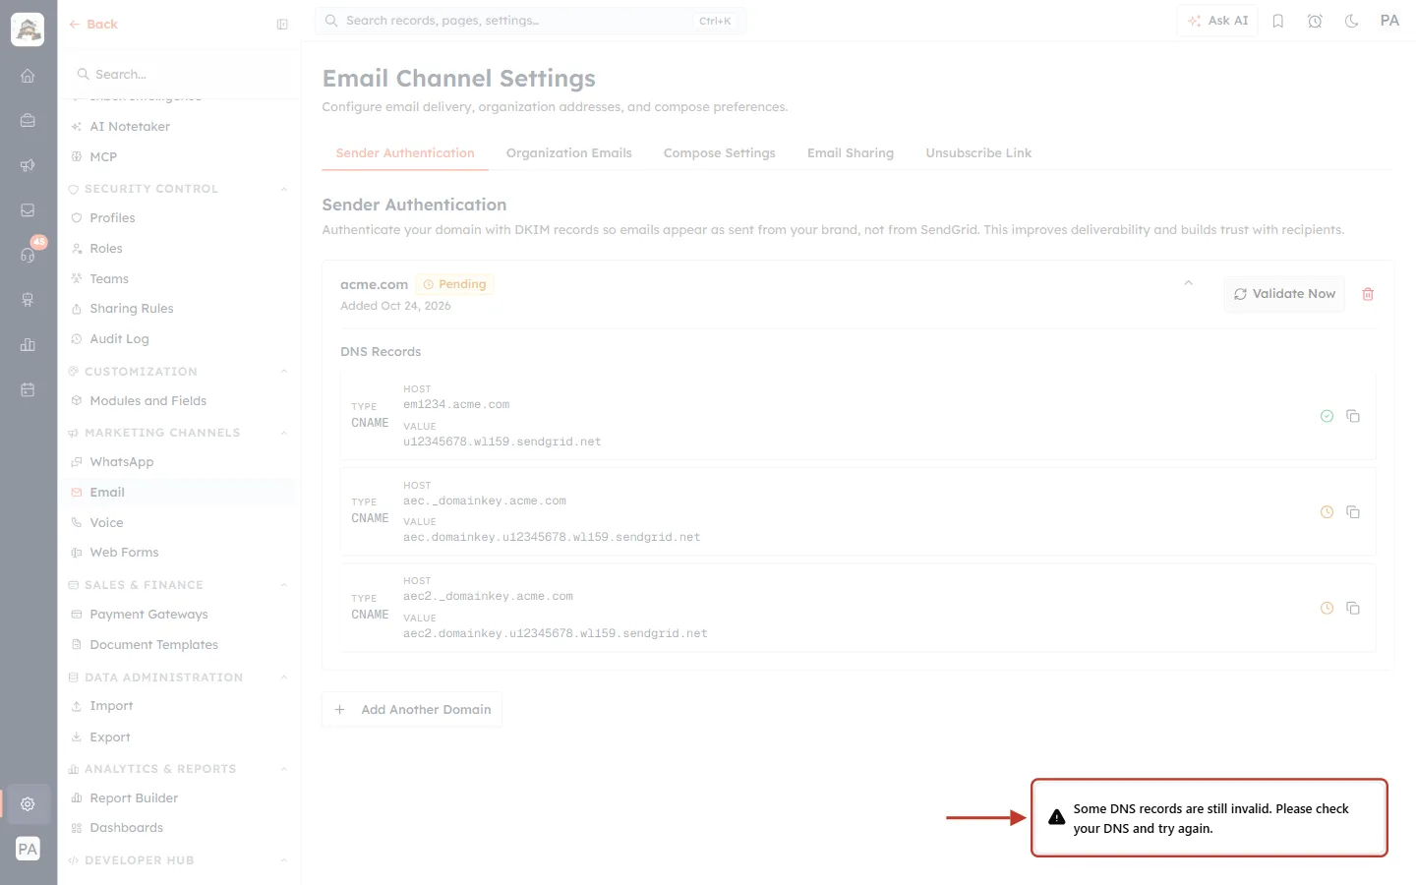Toggle dark mode with the moon icon
1416x885 pixels.
click(x=1352, y=21)
